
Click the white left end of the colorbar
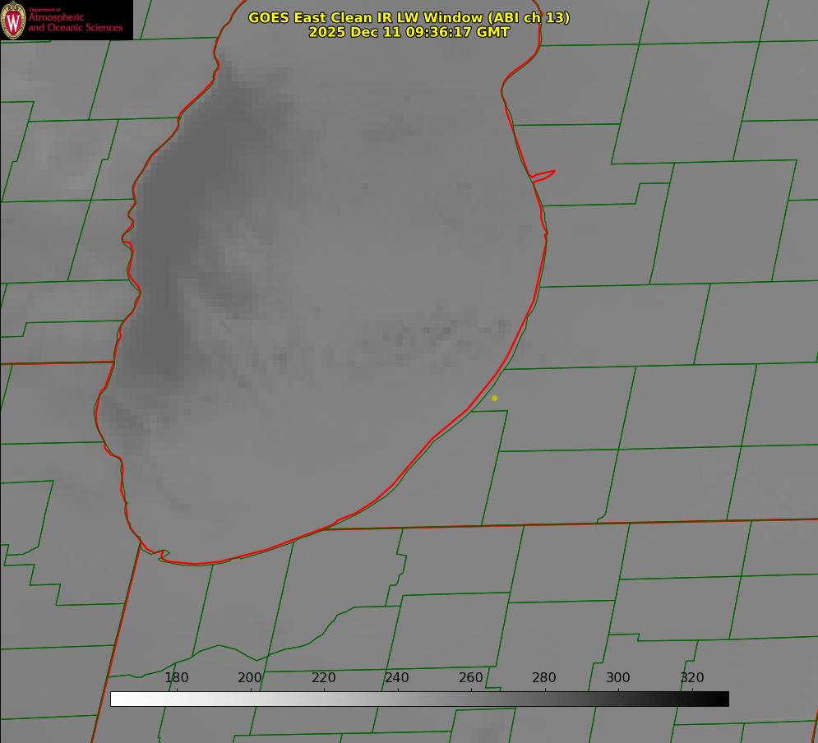pos(117,699)
